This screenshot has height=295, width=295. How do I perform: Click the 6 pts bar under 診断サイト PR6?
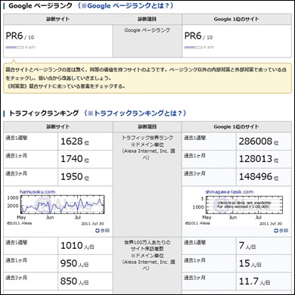point(14,47)
